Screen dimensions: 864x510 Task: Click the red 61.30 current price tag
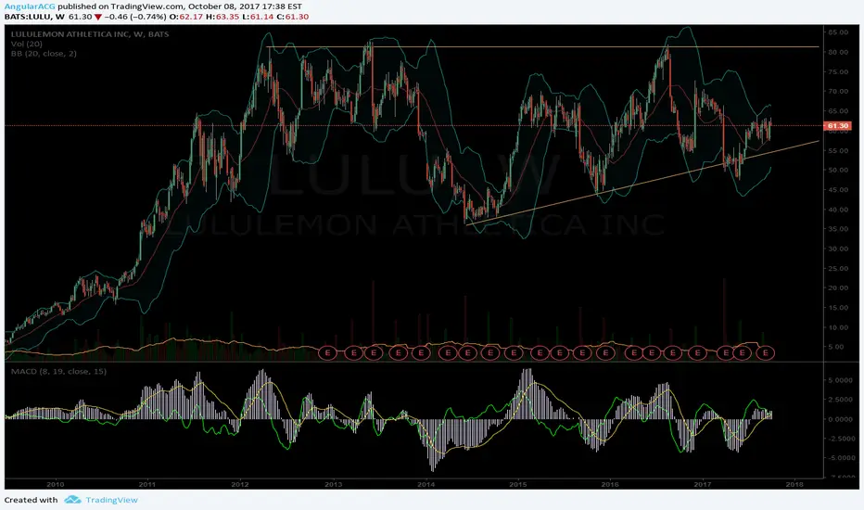tap(837, 126)
